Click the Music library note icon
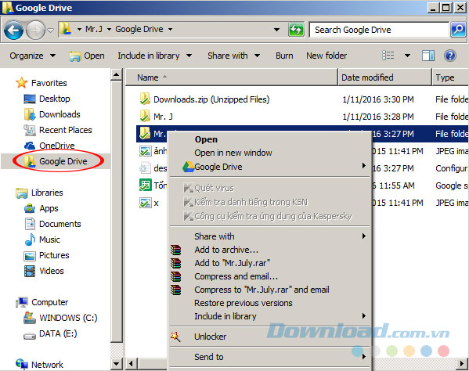The image size is (469, 371). tap(30, 240)
